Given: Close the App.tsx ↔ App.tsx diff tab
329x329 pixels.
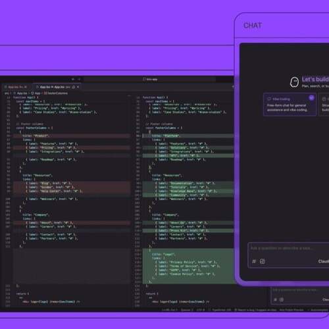Looking at the screenshot, I should pos(78,87).
